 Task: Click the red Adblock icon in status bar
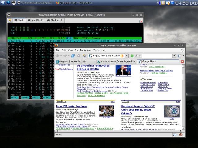(x=181, y=134)
